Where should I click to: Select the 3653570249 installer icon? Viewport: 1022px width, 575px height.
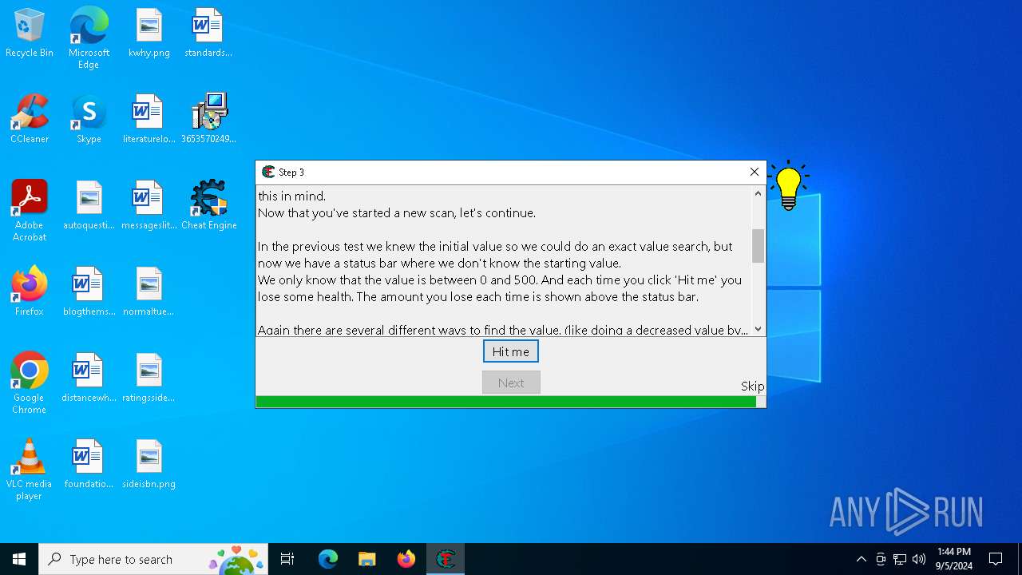208,119
